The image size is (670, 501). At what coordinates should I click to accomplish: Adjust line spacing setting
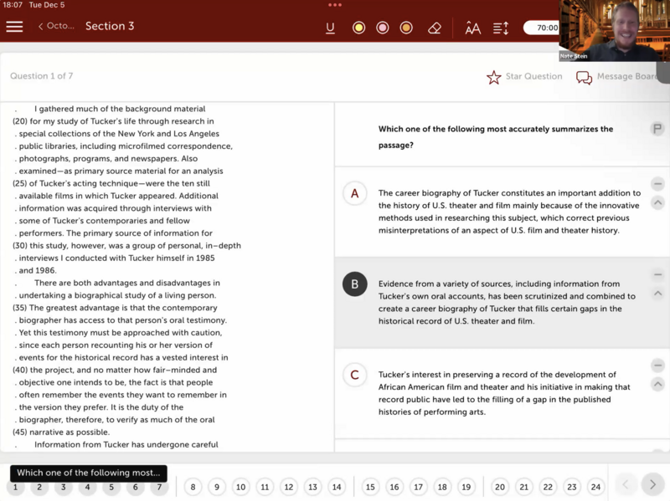[x=501, y=28]
